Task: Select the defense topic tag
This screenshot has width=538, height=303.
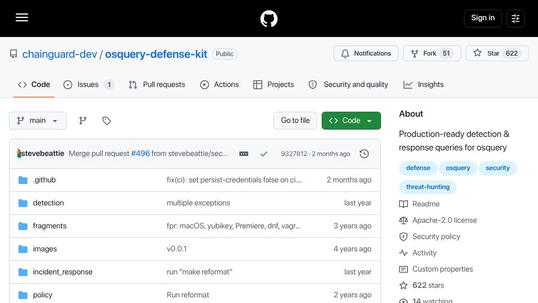Action: (418, 168)
